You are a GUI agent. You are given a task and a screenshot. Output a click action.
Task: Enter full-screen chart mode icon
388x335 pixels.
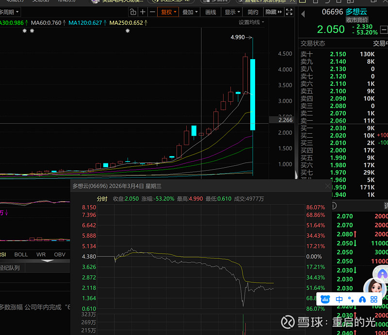(289, 12)
